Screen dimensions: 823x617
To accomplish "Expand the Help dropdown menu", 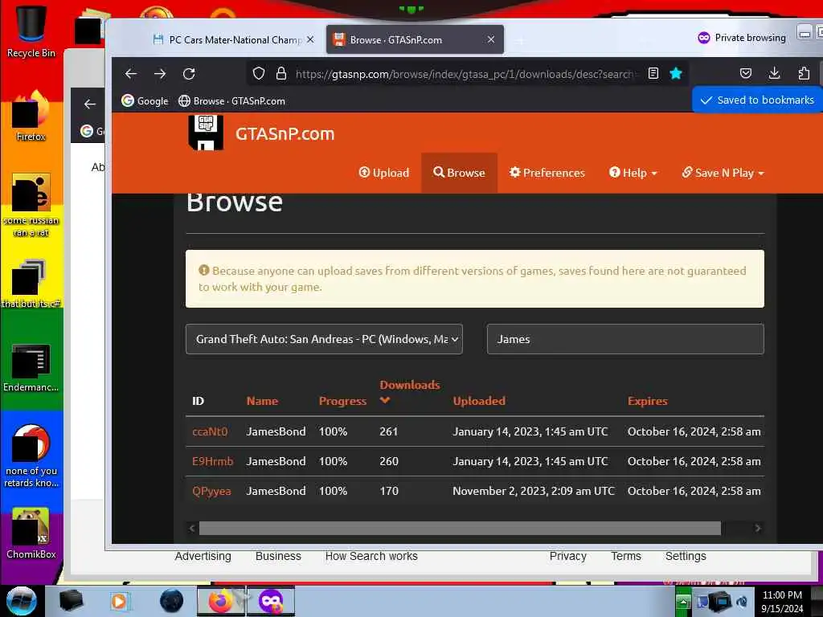I will pyautogui.click(x=633, y=173).
